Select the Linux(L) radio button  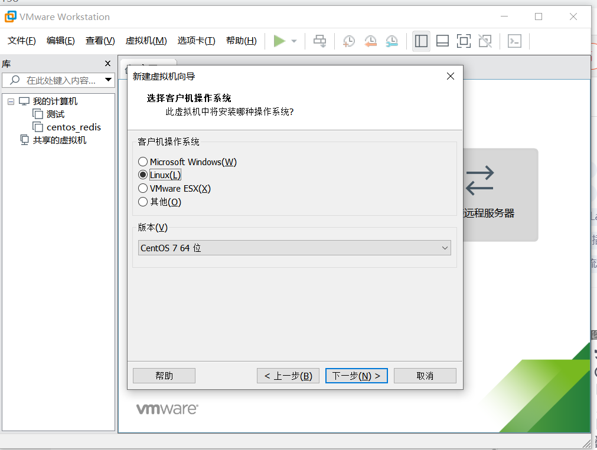pyautogui.click(x=143, y=175)
